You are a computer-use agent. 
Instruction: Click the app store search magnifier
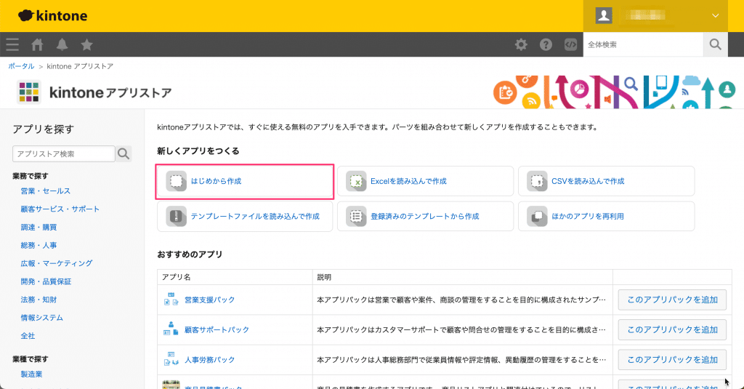pyautogui.click(x=124, y=154)
